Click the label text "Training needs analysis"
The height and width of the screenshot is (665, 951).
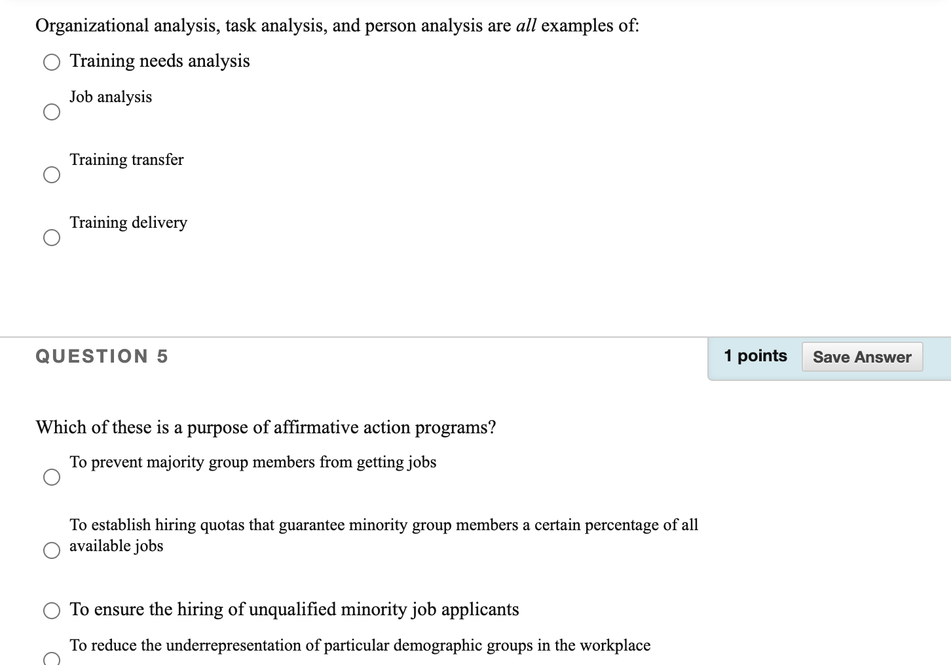[160, 61]
